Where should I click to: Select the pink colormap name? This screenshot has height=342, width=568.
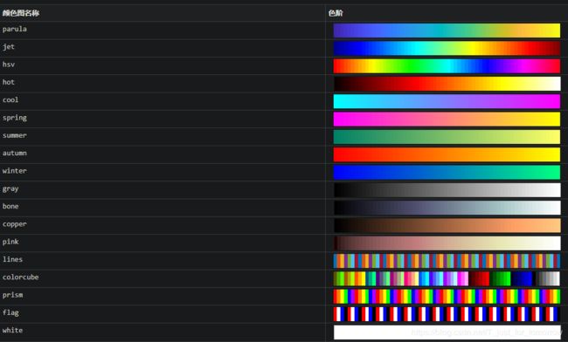click(10, 242)
